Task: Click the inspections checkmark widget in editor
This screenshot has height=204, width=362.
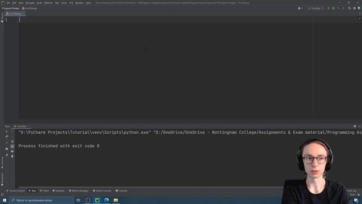Action: point(360,18)
